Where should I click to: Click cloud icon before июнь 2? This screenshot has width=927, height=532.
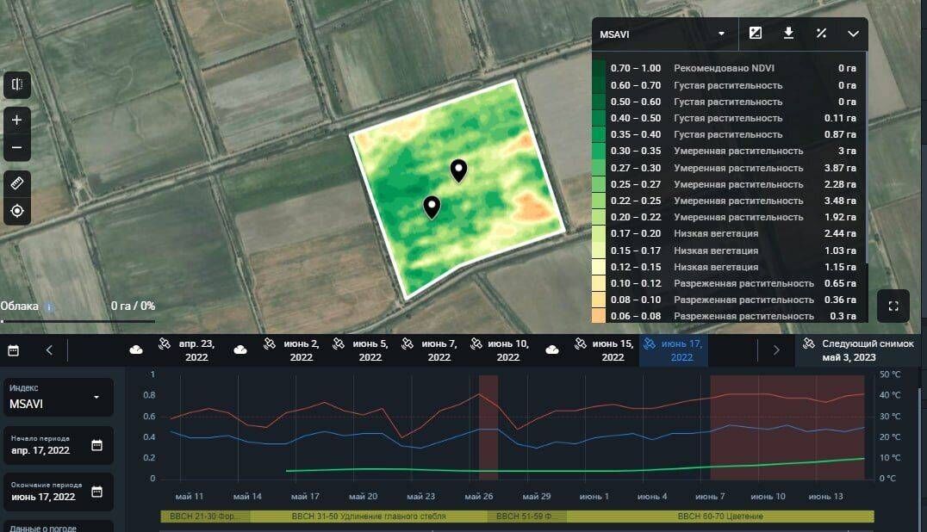tap(240, 350)
